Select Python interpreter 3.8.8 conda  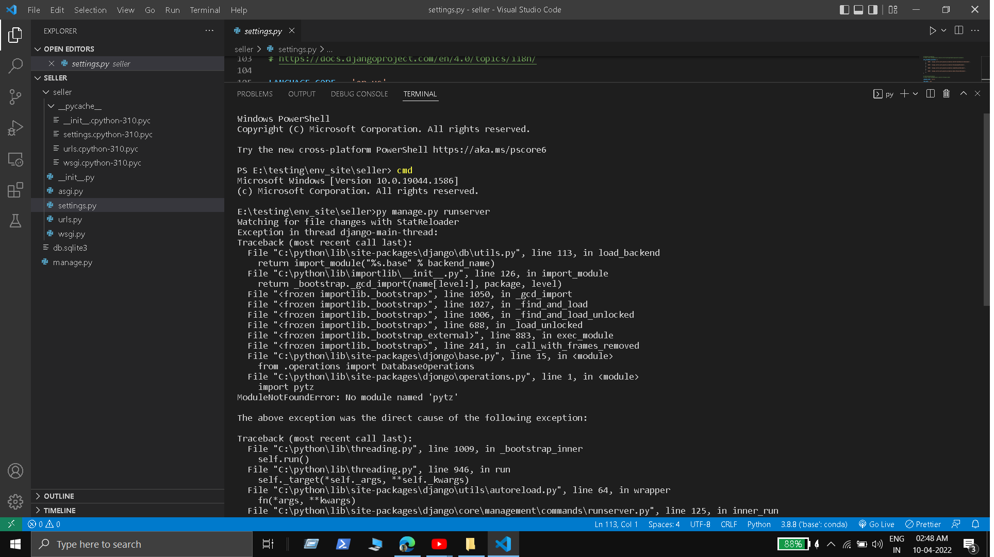(x=814, y=524)
